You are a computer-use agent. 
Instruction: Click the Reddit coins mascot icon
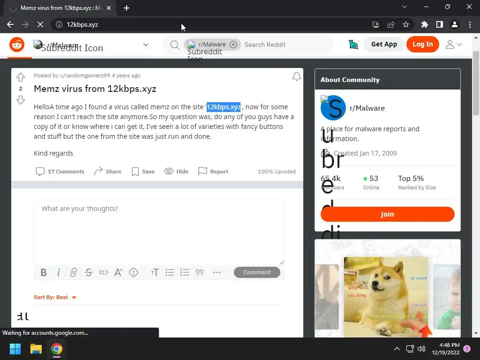(353, 45)
